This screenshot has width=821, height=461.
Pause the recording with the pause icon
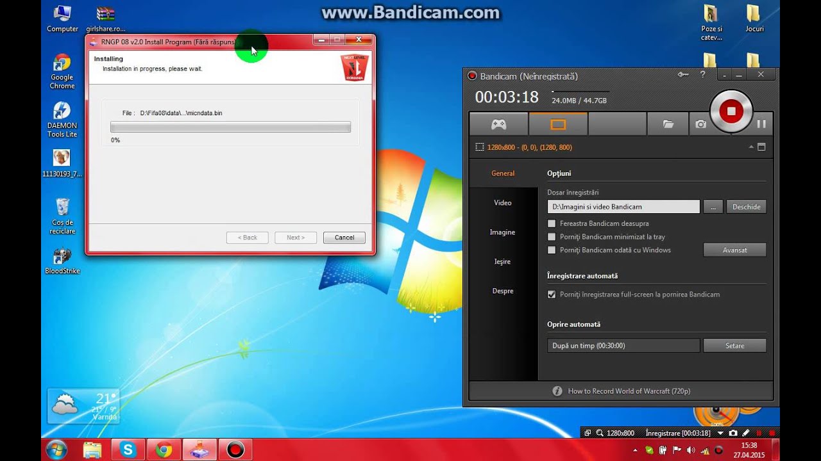pyautogui.click(x=761, y=124)
